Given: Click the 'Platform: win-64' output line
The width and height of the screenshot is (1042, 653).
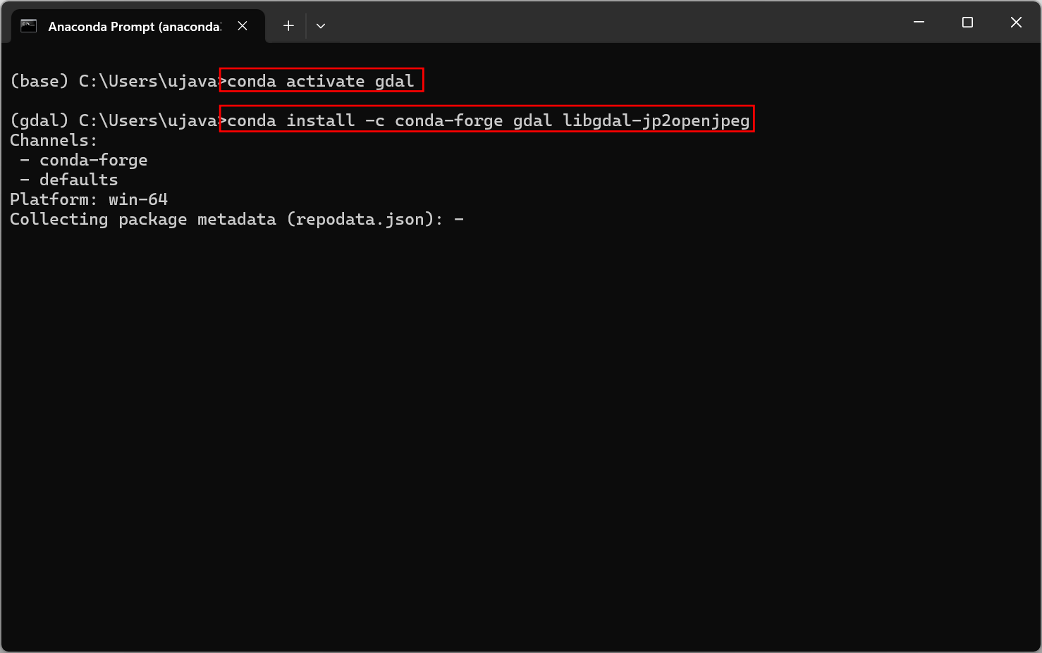Looking at the screenshot, I should tap(89, 199).
